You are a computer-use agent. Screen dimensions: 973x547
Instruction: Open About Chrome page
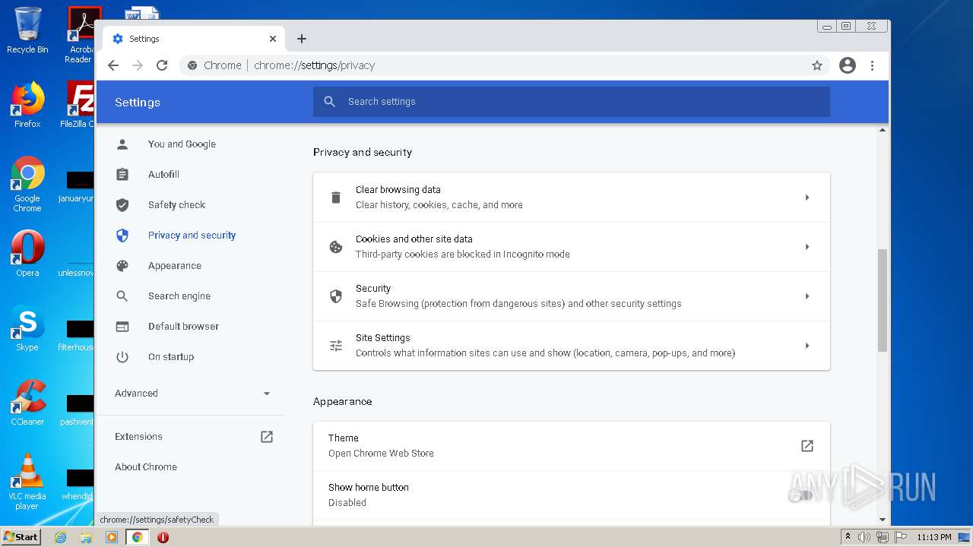tap(146, 467)
